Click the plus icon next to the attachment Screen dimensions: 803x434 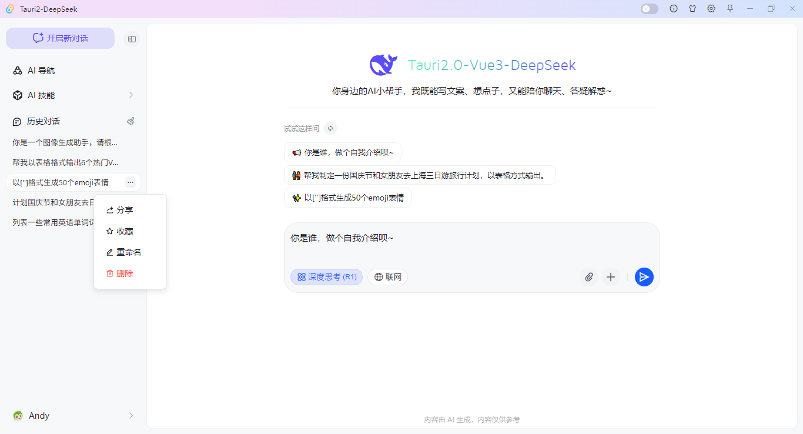[x=611, y=276]
